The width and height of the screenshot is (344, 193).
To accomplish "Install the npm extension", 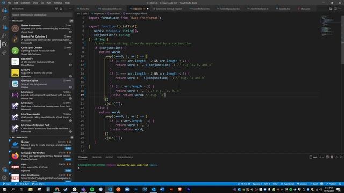I will 68,170.
